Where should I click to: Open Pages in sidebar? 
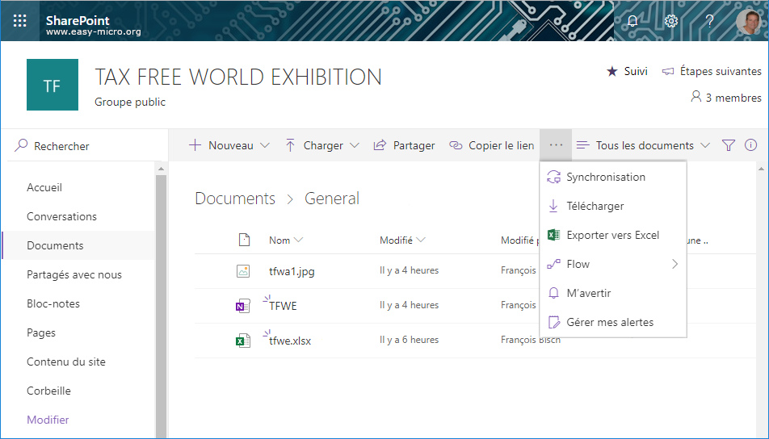[41, 332]
